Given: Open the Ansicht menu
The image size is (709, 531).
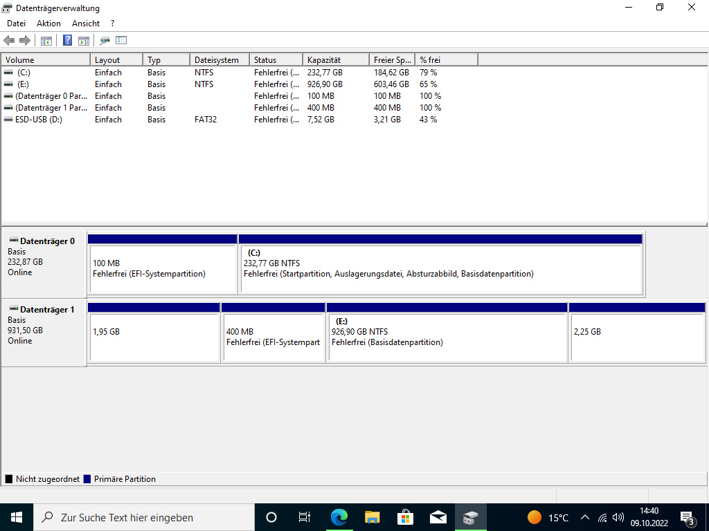Looking at the screenshot, I should 86,24.
